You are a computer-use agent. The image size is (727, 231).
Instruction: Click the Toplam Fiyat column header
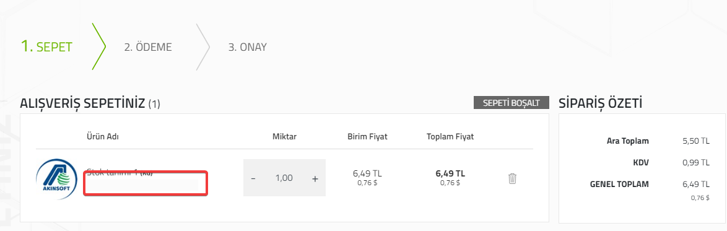click(450, 136)
